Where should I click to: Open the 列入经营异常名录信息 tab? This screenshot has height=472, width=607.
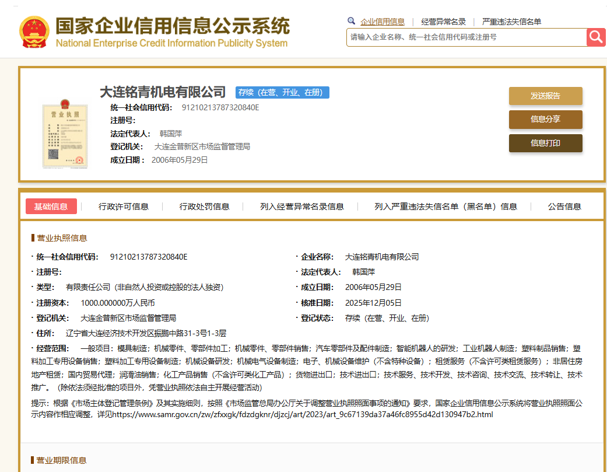302,207
